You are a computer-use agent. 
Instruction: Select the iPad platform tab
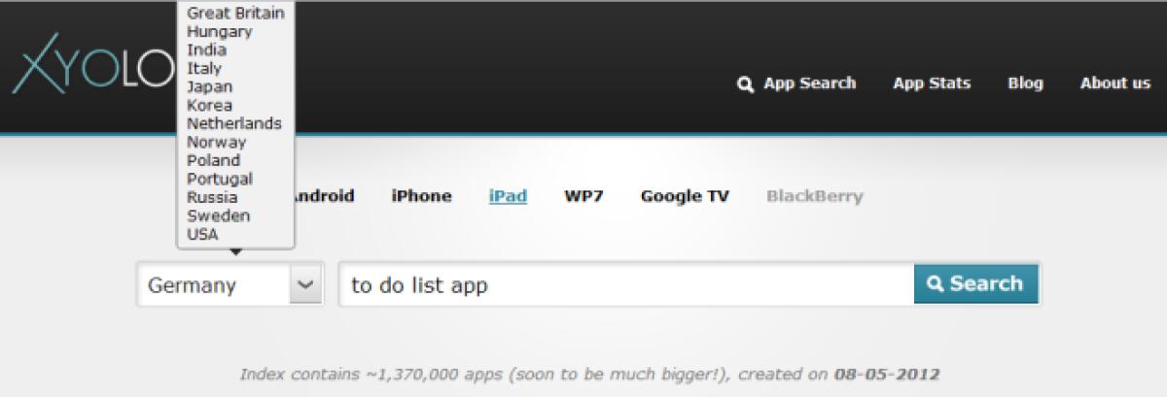tap(508, 196)
